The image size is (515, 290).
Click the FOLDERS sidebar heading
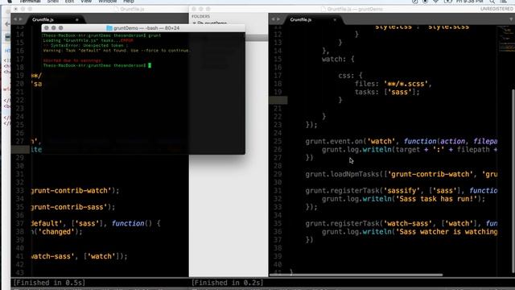click(x=200, y=16)
